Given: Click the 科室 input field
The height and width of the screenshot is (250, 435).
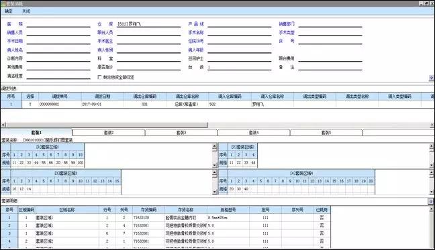Looking at the screenshot, I should coord(149,58).
